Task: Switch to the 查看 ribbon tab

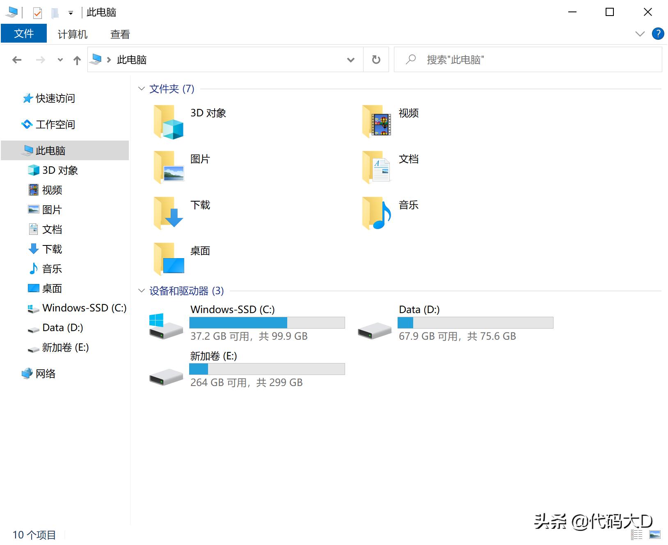Action: [119, 34]
